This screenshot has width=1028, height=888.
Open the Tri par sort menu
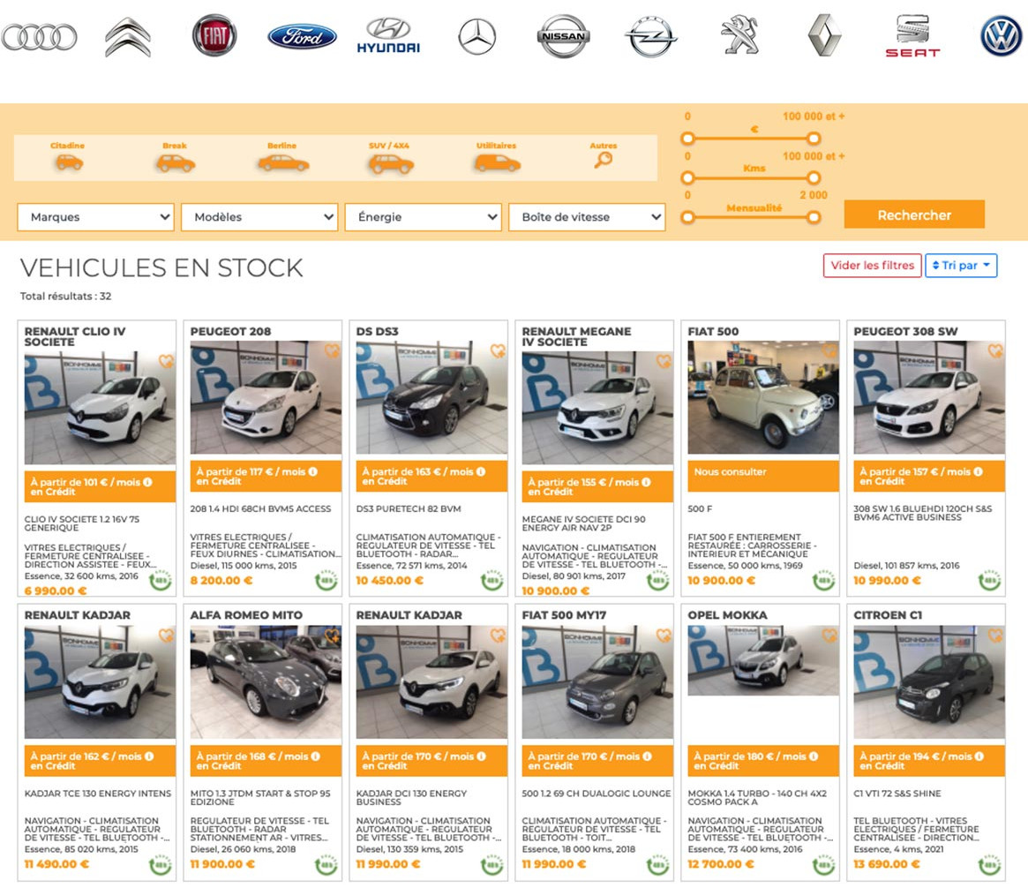[x=961, y=266]
